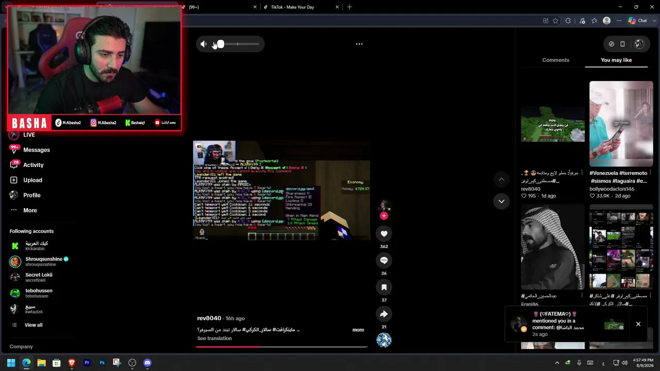Image resolution: width=660 pixels, height=371 pixels.
Task: Expand the Company footer section
Action: pos(21,347)
